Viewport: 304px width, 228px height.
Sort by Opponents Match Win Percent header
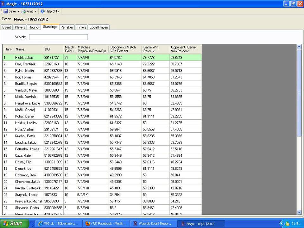[x=125, y=49]
